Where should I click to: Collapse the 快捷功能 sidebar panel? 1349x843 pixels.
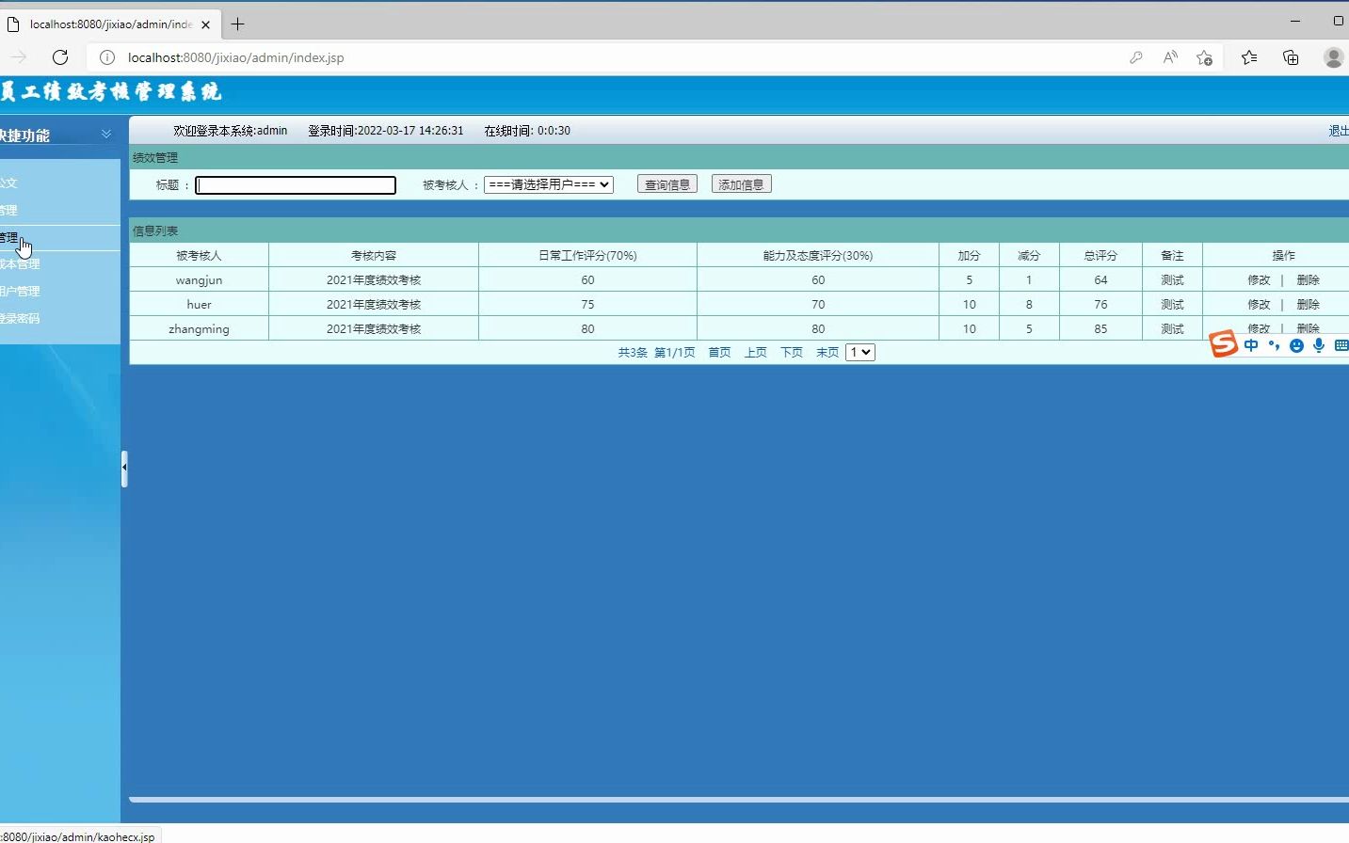[105, 133]
